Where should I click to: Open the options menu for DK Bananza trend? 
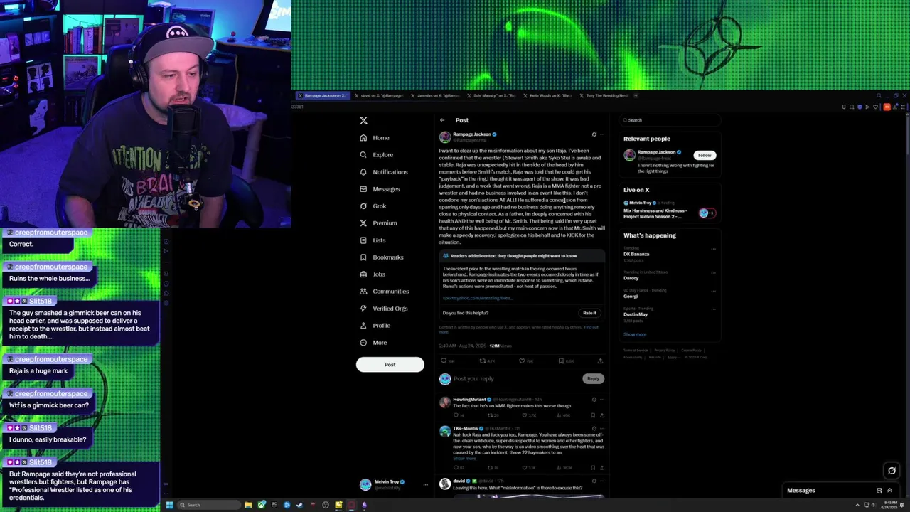point(713,250)
